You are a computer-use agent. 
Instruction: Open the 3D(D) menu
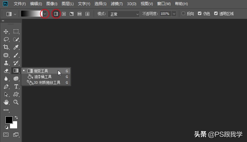point(132,4)
